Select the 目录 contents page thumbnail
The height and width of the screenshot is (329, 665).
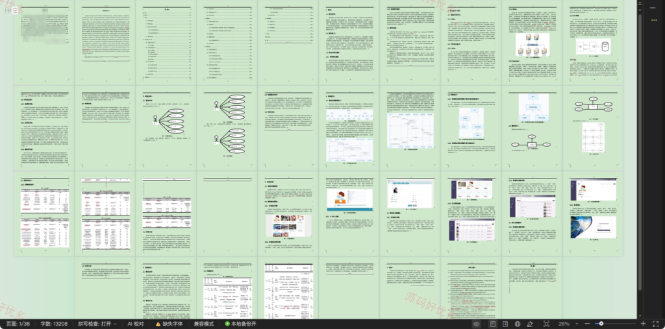[x=166, y=42]
